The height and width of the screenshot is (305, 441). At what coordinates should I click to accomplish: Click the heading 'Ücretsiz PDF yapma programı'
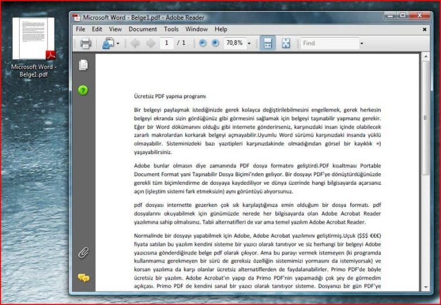click(x=170, y=96)
